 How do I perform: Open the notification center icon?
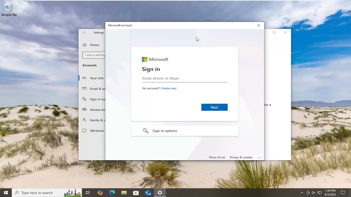click(x=343, y=193)
